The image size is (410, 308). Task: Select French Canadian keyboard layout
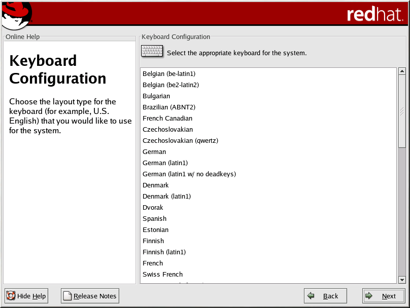[x=167, y=119]
